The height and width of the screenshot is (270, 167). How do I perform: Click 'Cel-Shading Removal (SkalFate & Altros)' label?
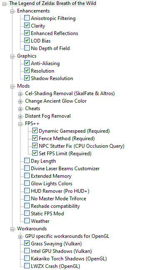70,93
